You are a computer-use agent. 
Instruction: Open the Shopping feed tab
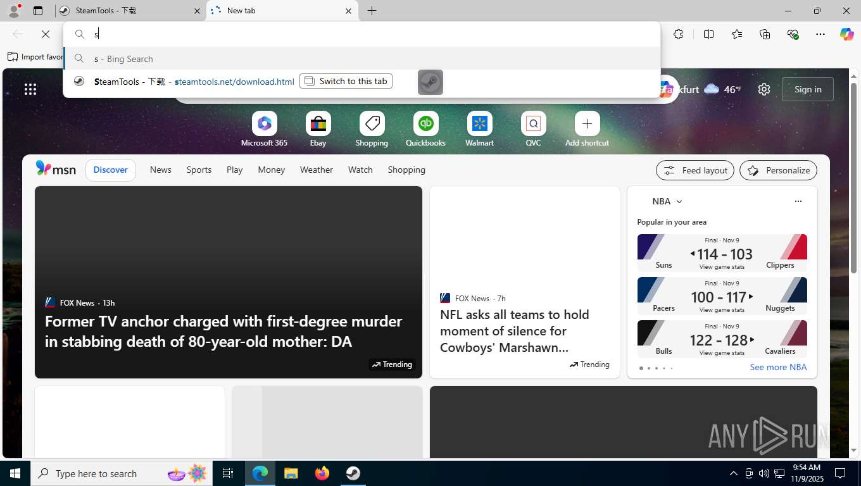[x=406, y=170]
